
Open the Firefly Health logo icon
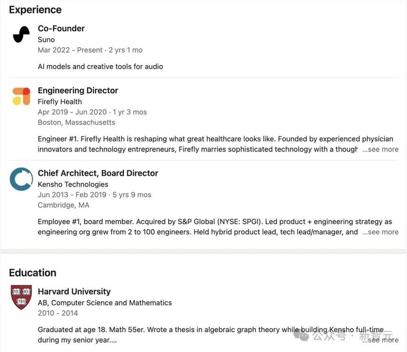coord(21,96)
